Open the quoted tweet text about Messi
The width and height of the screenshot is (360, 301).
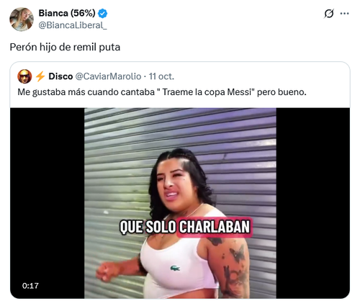point(162,92)
